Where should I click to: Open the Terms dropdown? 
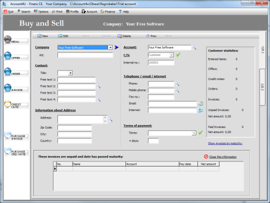pos(194,133)
